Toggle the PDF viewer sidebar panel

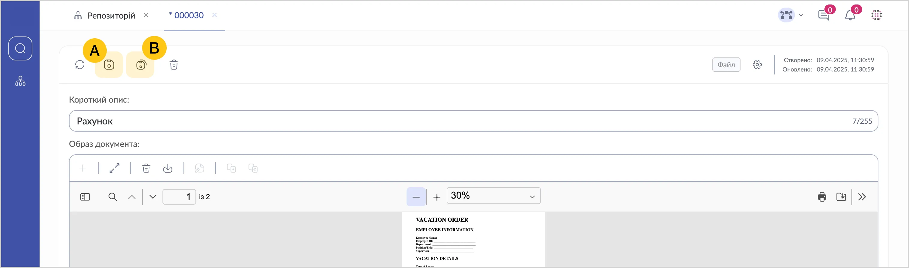pos(85,197)
